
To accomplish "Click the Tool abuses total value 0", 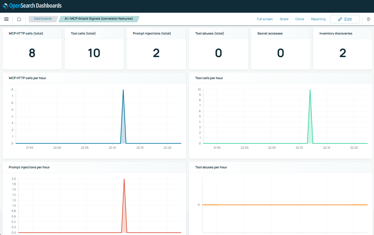I will [218, 53].
